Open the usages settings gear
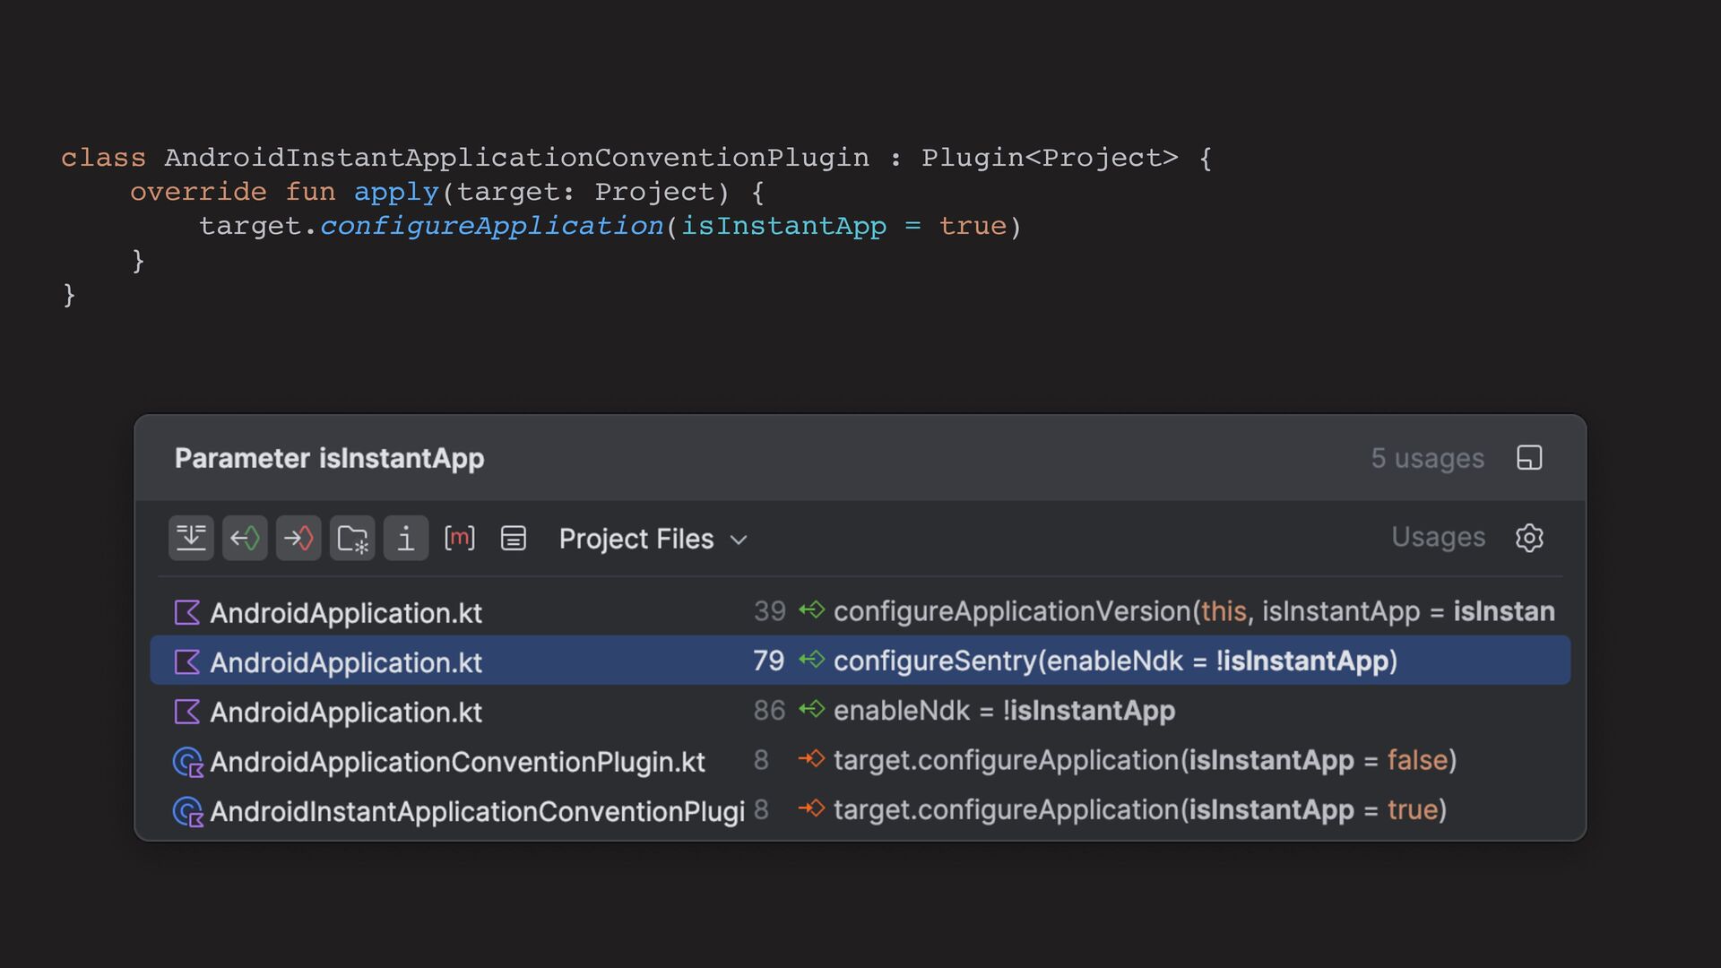This screenshot has height=968, width=1721. [x=1529, y=538]
